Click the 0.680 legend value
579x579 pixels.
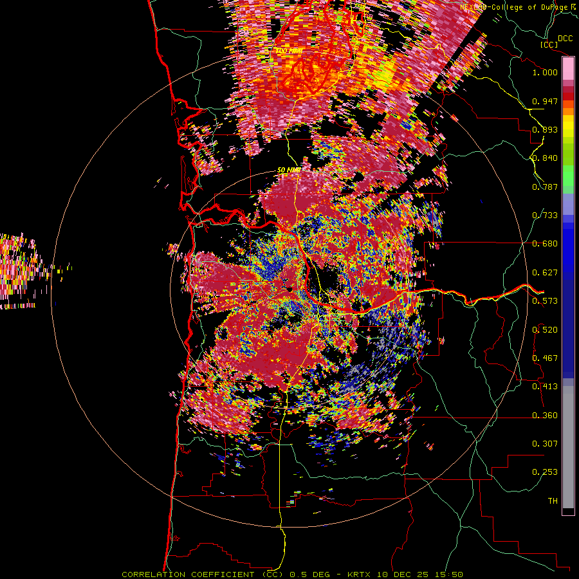pos(545,244)
